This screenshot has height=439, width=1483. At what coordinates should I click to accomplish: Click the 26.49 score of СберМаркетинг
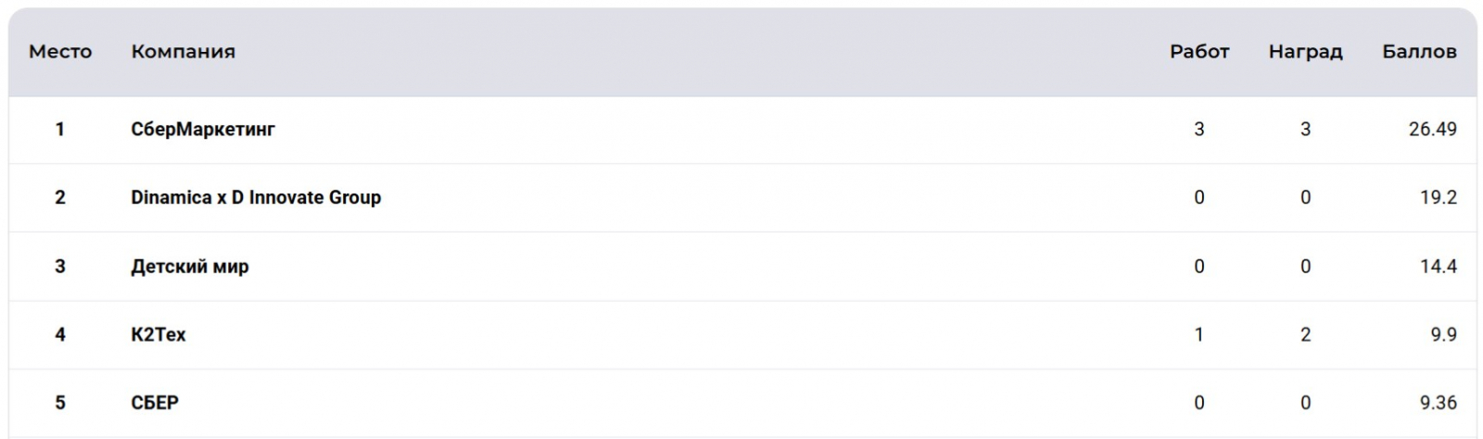(x=1432, y=130)
